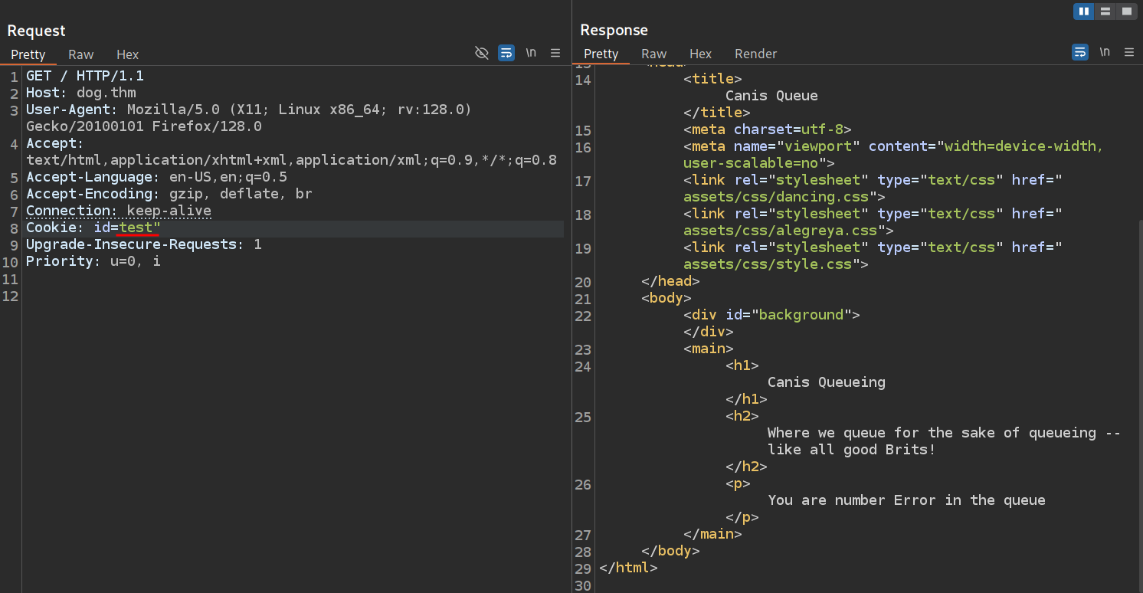Show \n newline characters in Response panel
The height and width of the screenshot is (593, 1143).
[1105, 52]
